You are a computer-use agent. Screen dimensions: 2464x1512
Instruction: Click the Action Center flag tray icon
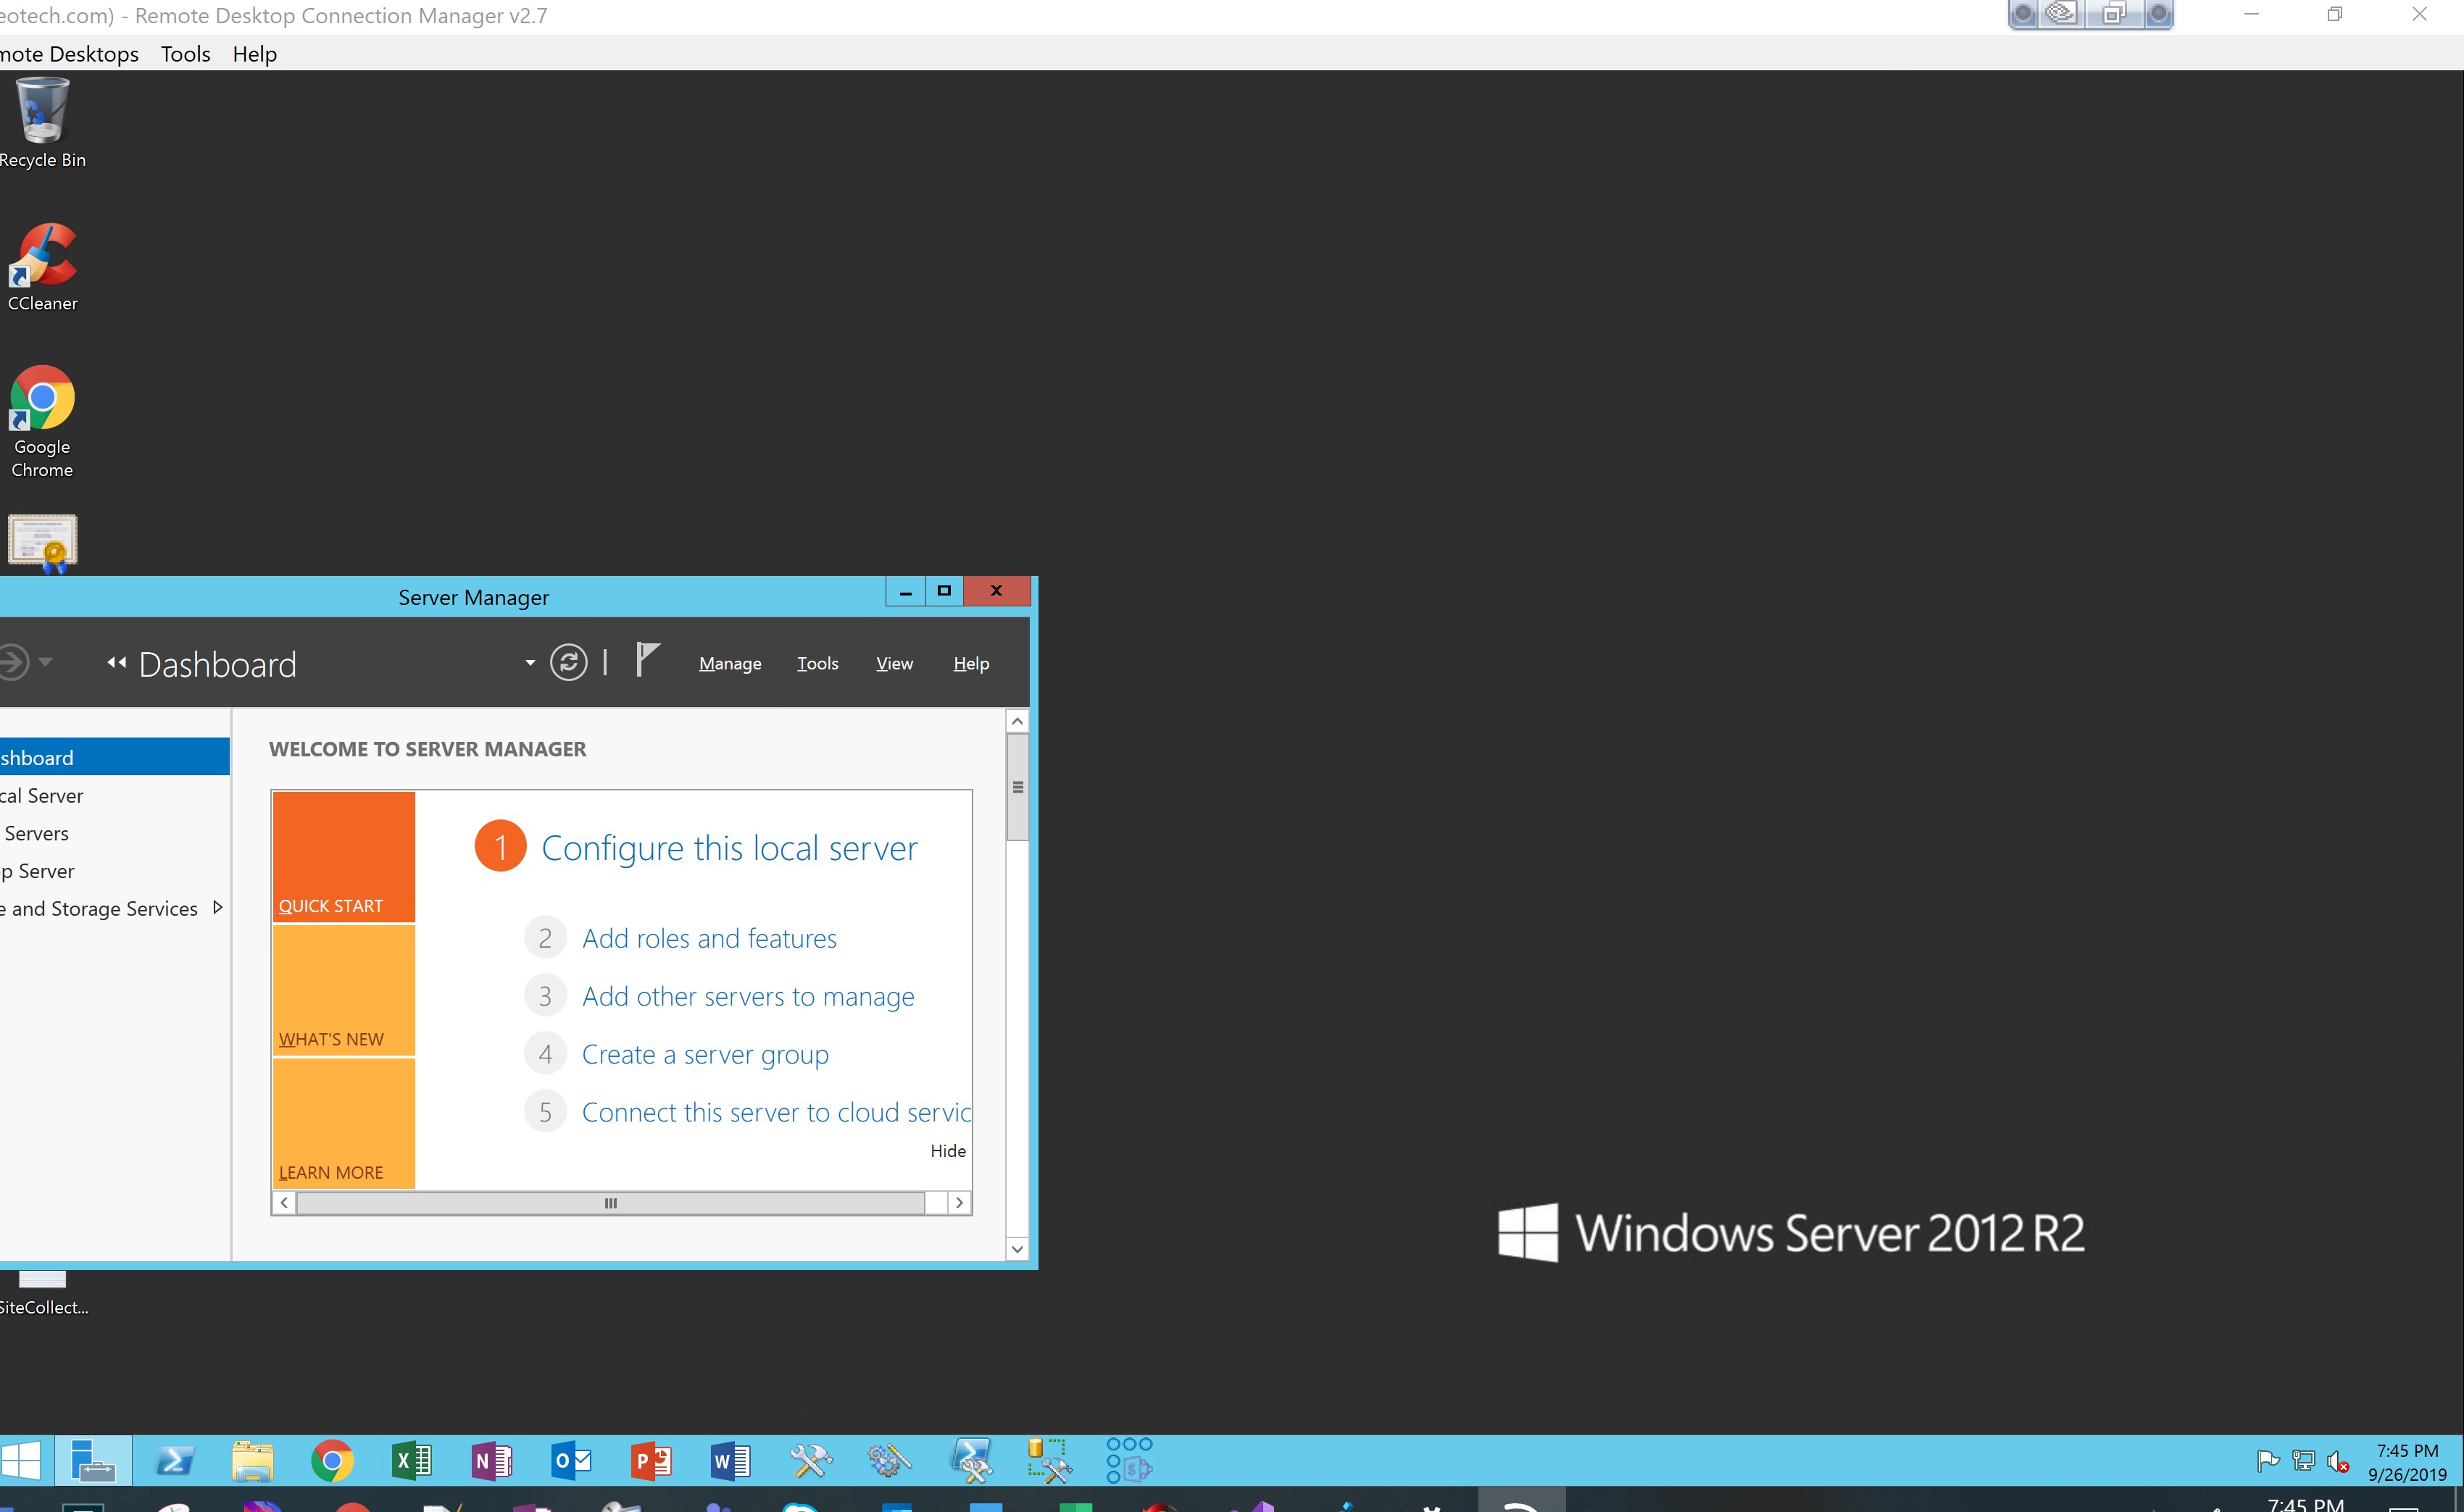[x=2267, y=1461]
